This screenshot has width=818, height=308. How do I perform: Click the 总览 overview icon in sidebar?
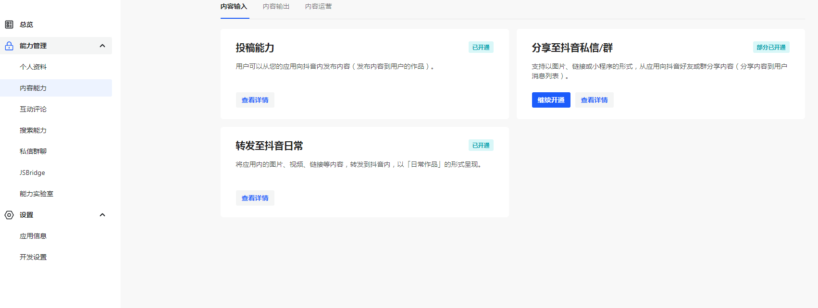[x=9, y=25]
